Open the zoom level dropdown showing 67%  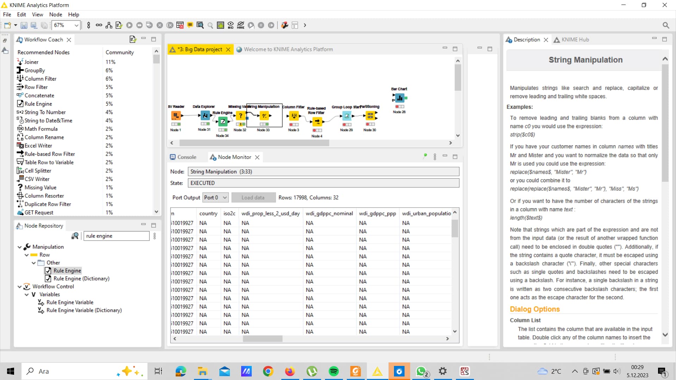tap(76, 25)
